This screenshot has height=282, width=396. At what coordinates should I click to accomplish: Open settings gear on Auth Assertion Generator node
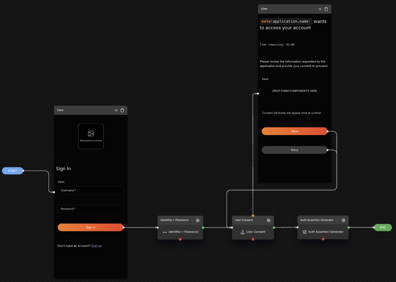pos(343,220)
